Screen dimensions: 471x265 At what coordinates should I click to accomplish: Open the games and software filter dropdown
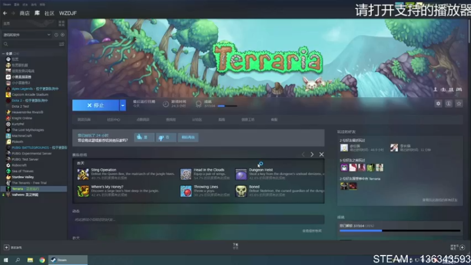click(x=26, y=35)
